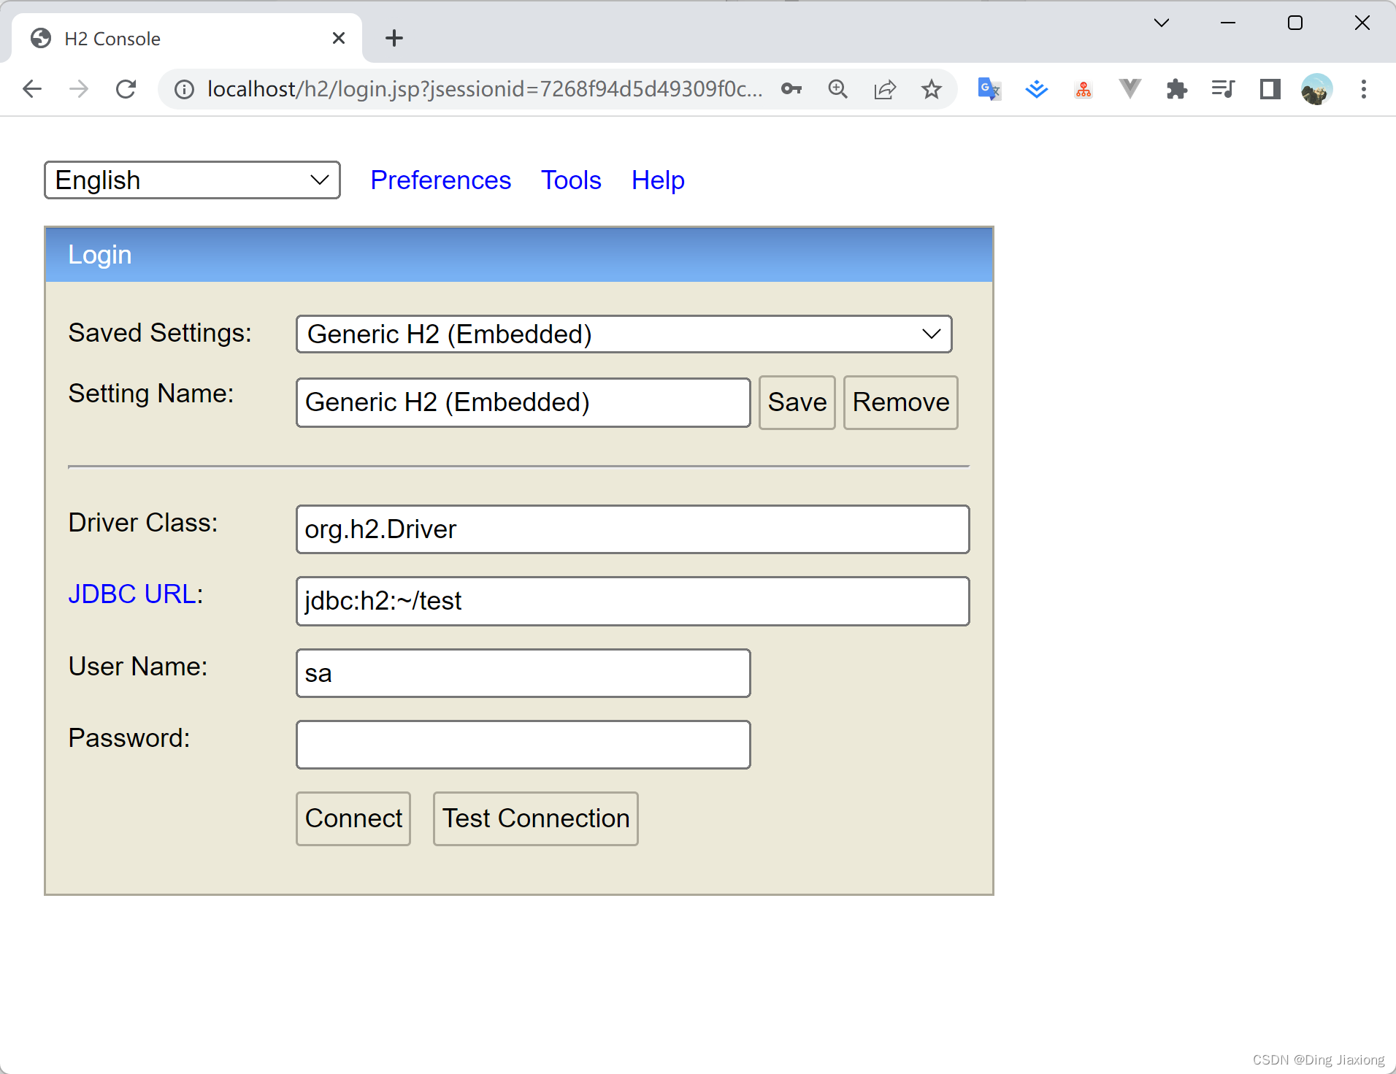Screen dimensions: 1396x1074
Task: Select the H2 Console tab
Action: (187, 38)
